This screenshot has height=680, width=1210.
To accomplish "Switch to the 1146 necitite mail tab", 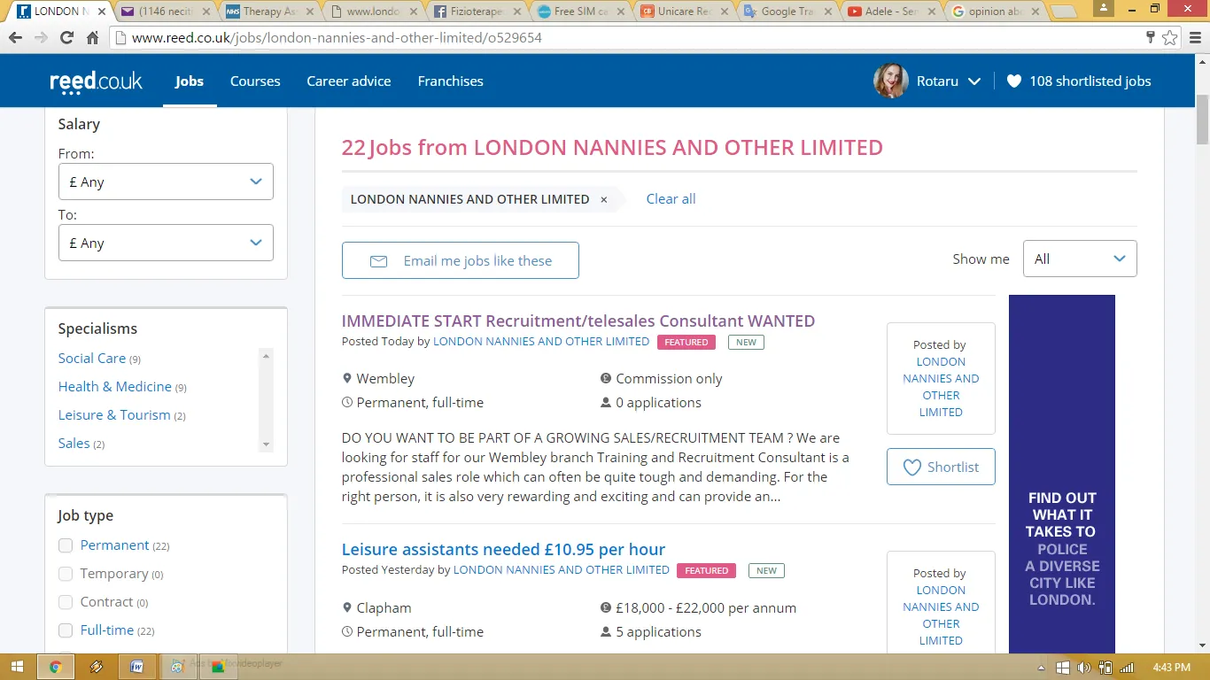I will tap(167, 12).
